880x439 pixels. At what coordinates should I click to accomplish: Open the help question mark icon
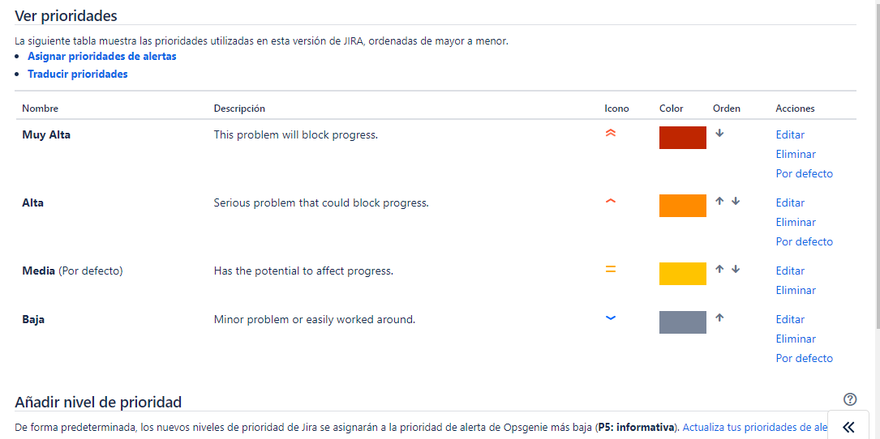click(x=850, y=399)
